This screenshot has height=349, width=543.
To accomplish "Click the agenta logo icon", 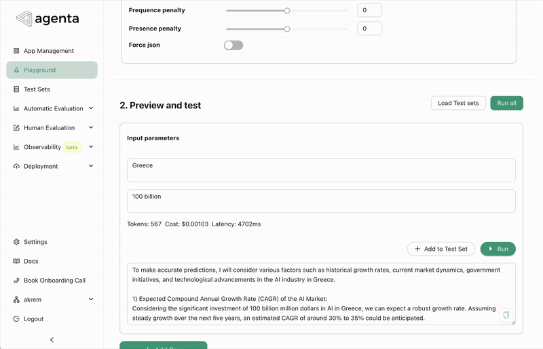I will point(24,19).
